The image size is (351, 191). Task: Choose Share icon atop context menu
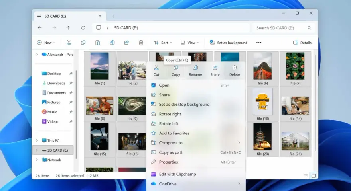(215, 71)
